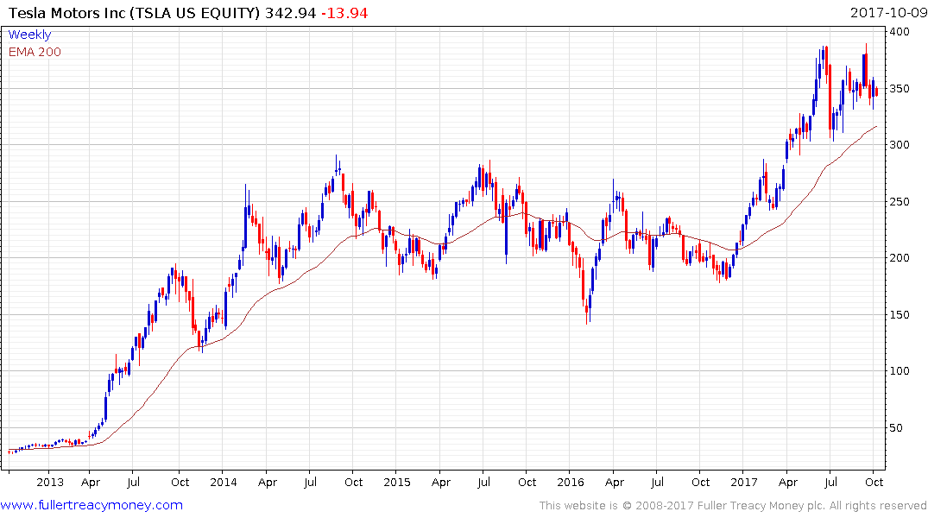Click the Jul label after 2014
Screen dimensions: 928x518
310,482
